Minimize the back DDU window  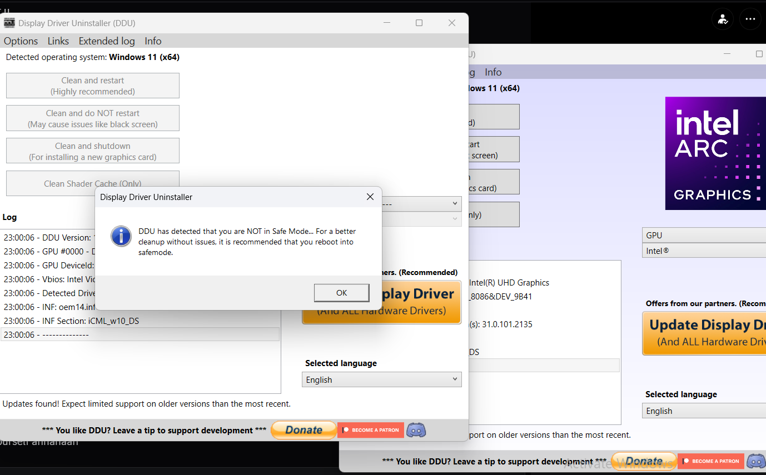727,54
